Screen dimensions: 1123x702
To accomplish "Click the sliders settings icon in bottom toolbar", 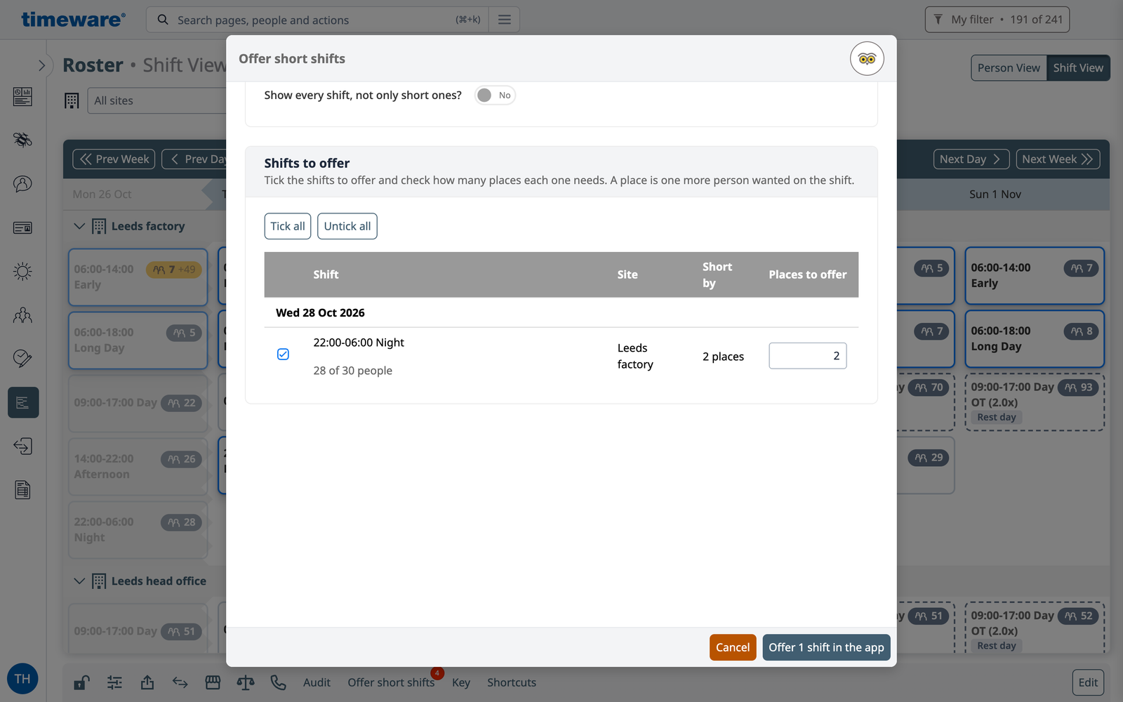I will (x=114, y=682).
